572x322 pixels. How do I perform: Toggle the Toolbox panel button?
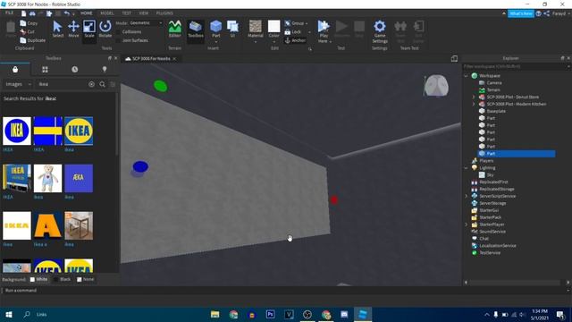(196, 29)
